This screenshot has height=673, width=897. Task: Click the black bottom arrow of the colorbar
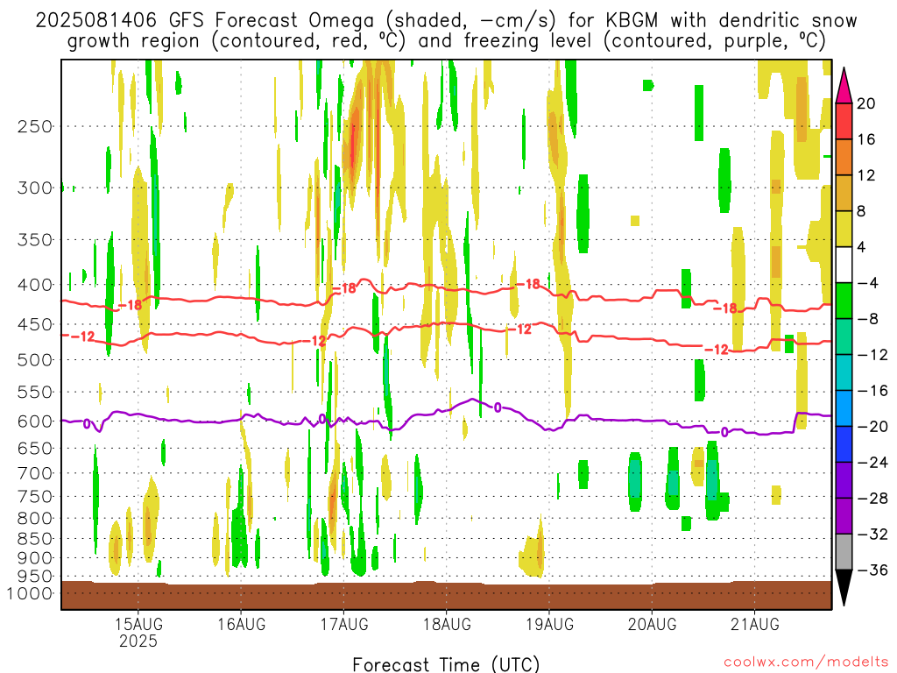tap(844, 588)
